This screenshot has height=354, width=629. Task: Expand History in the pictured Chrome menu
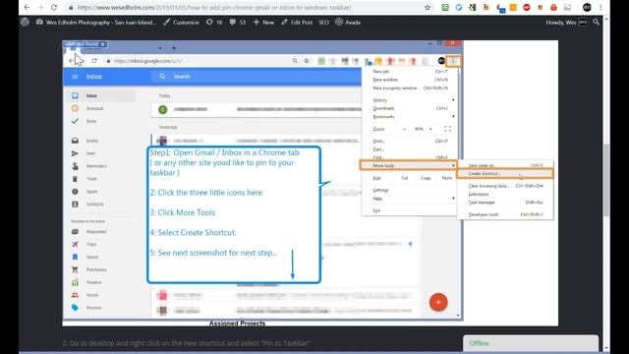409,100
